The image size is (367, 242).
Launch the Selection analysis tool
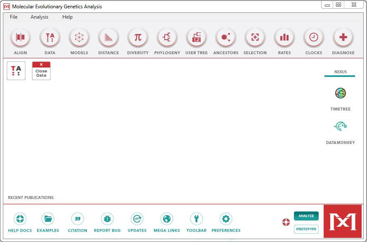(255, 38)
